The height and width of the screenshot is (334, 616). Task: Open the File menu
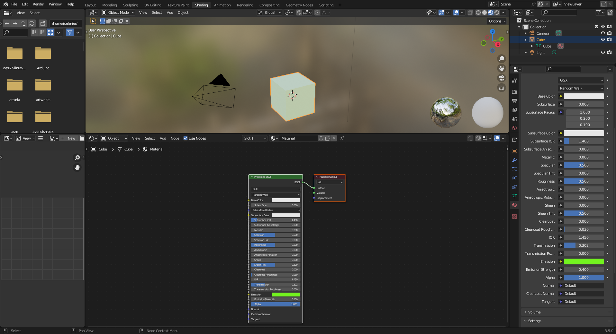(x=14, y=4)
